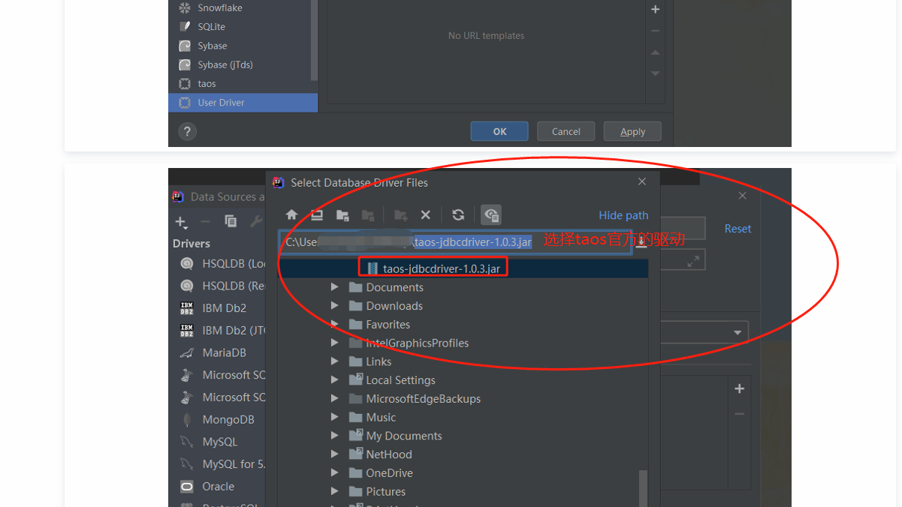Expand the Pictures folder node
This screenshot has height=507, width=902.
coord(335,492)
